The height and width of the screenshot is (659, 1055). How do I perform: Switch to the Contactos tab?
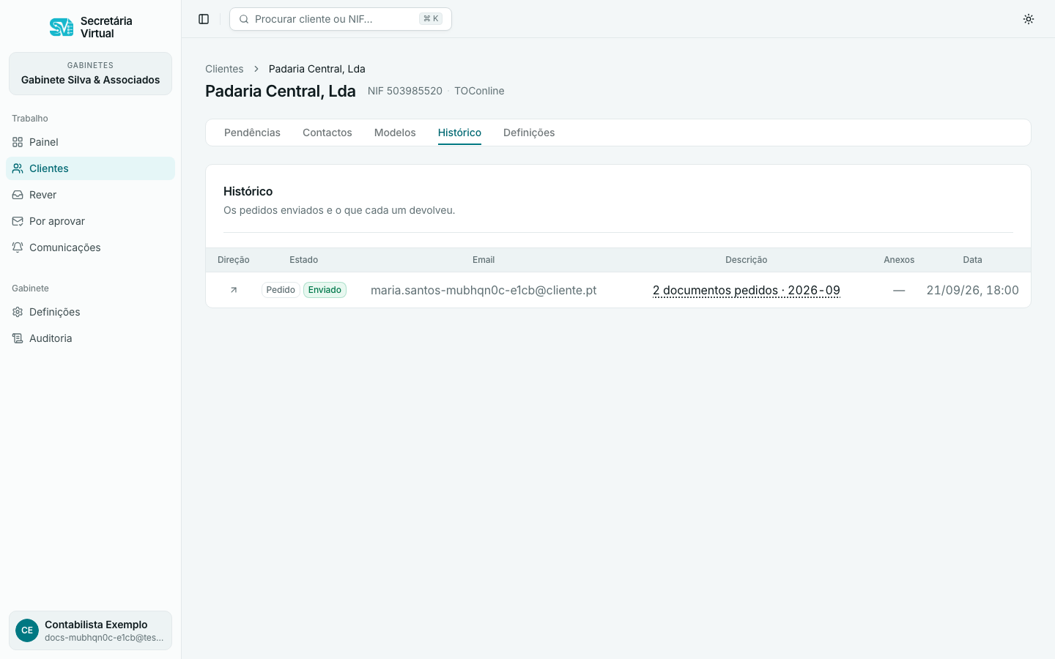pos(327,133)
